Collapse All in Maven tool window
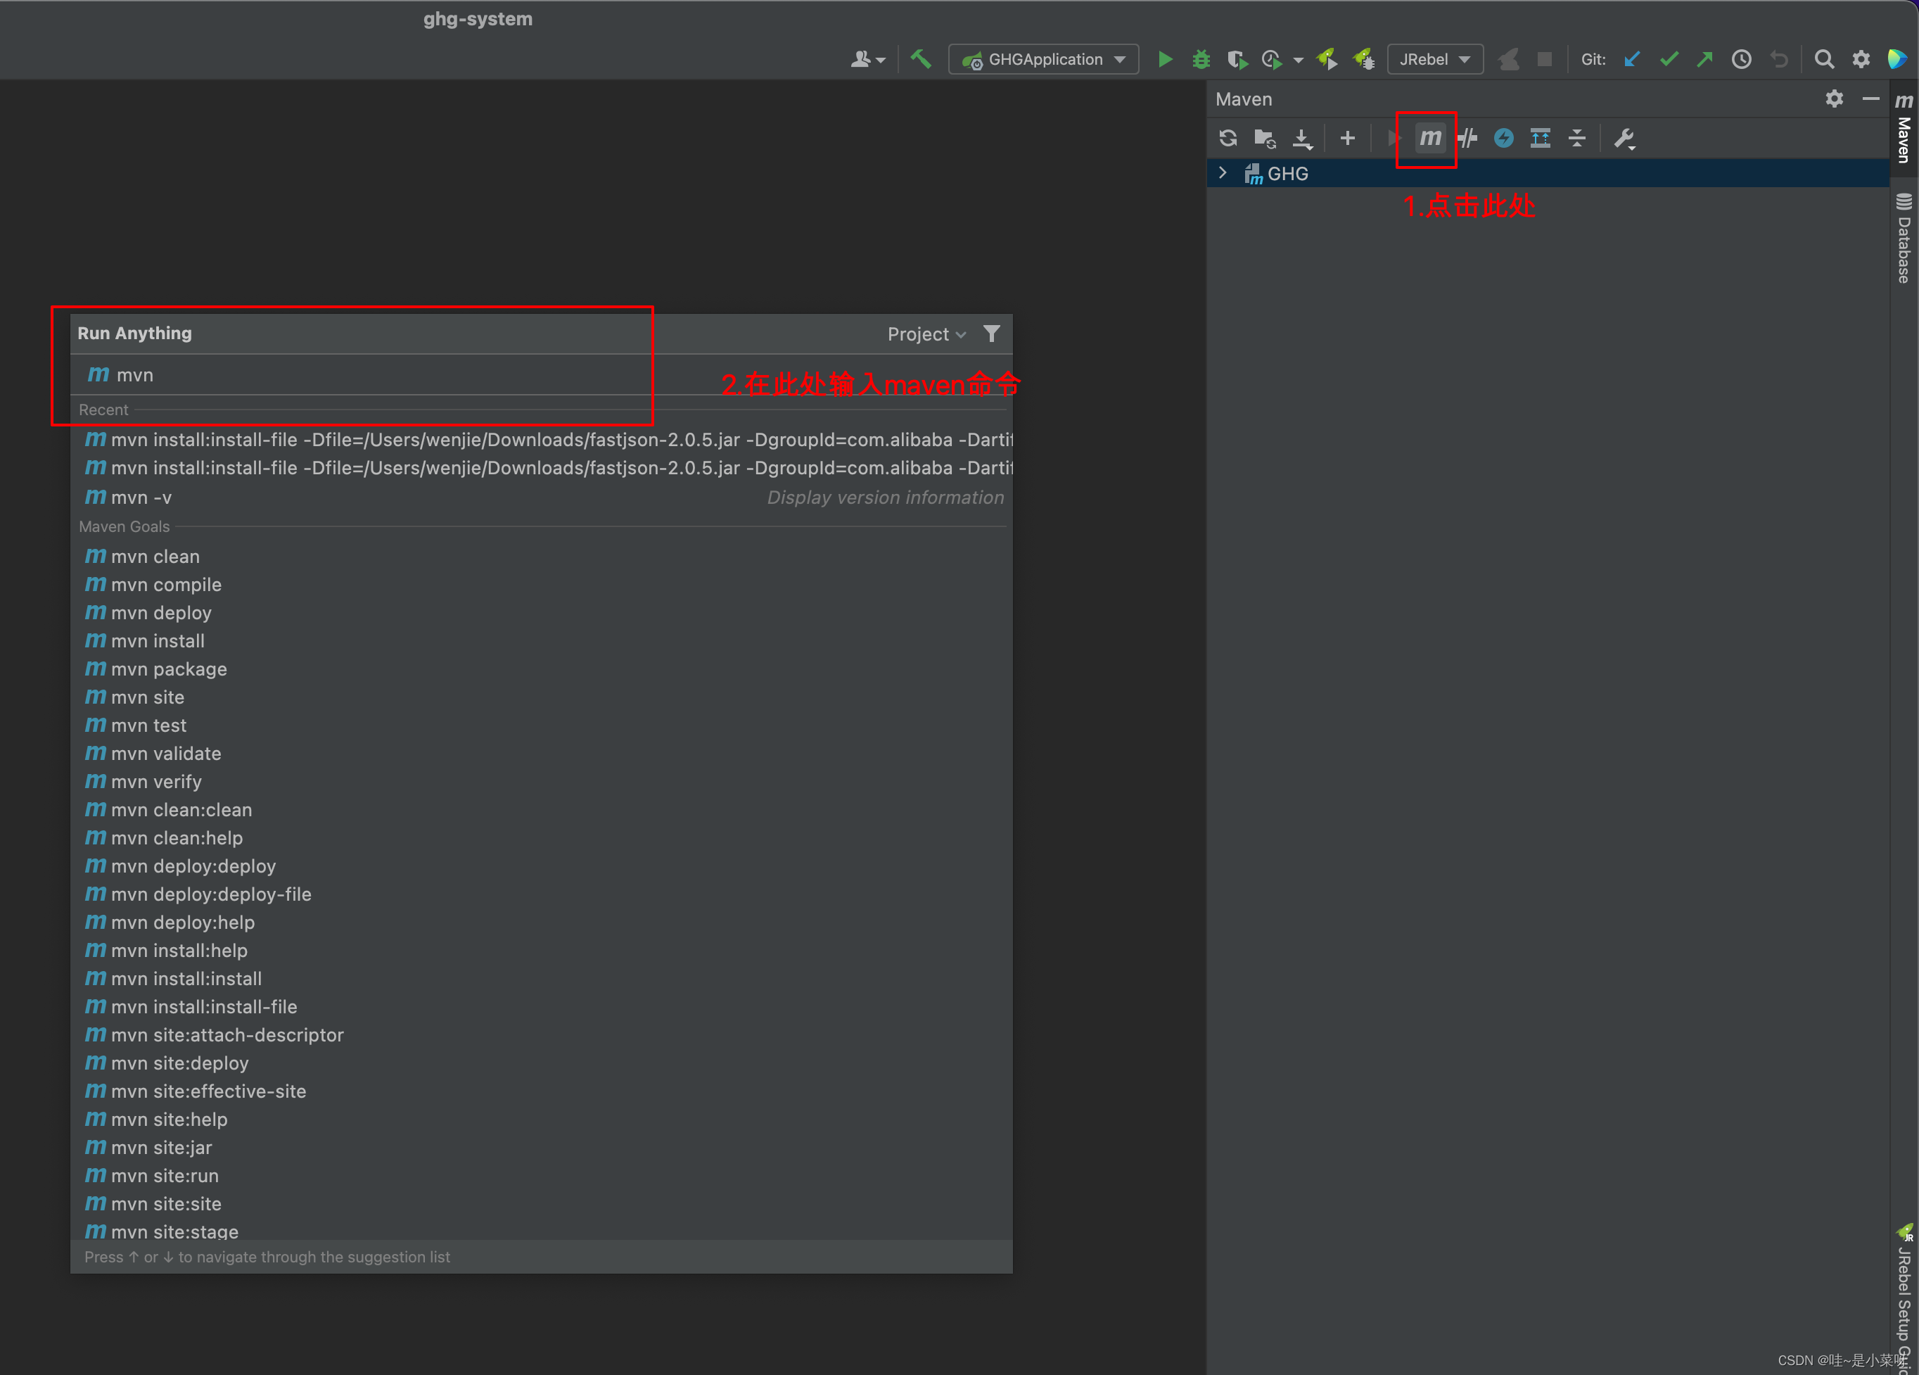 click(x=1577, y=138)
